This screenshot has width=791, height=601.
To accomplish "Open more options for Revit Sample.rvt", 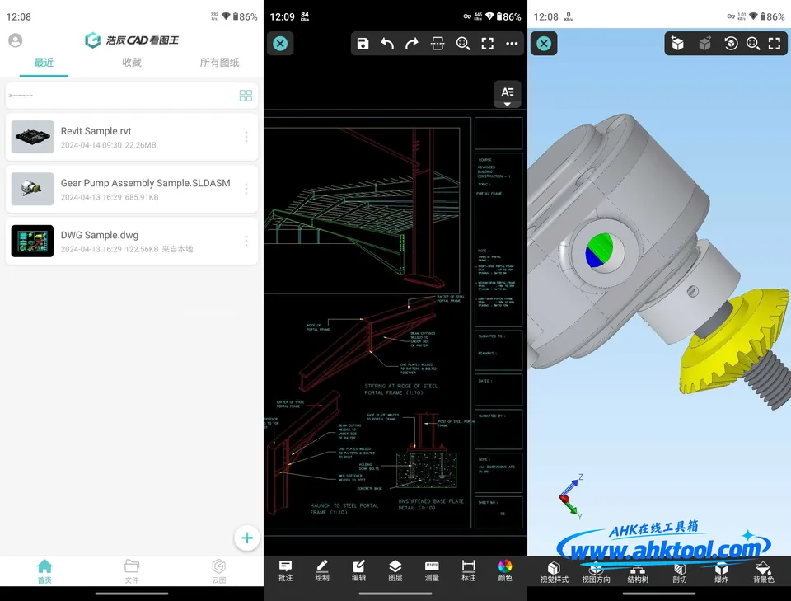I will [246, 137].
